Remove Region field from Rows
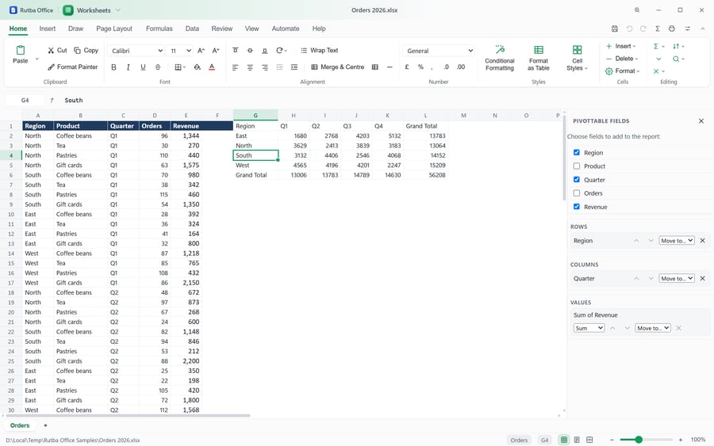 (x=703, y=241)
